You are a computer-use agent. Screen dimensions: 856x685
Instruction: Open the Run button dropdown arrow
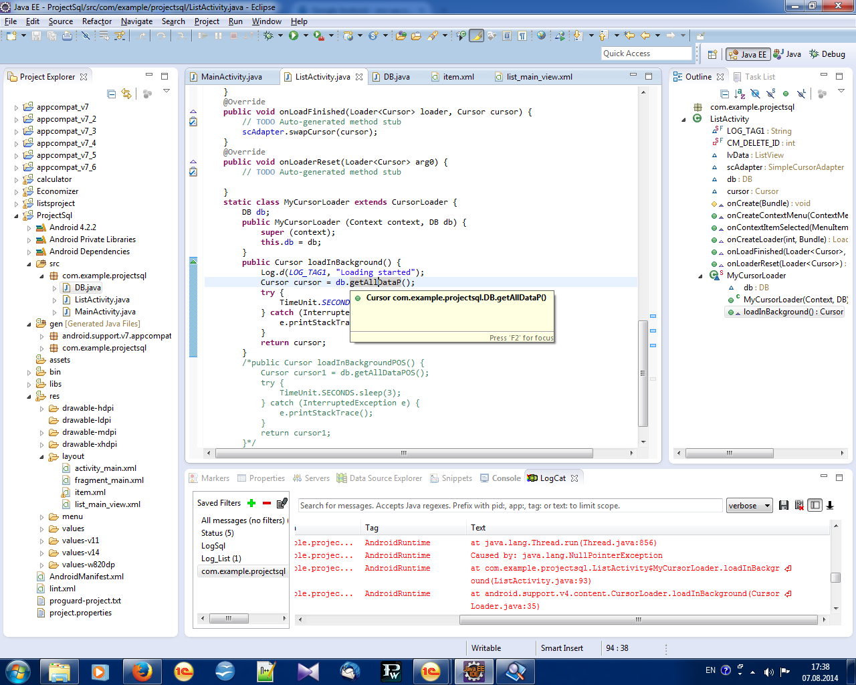[306, 35]
